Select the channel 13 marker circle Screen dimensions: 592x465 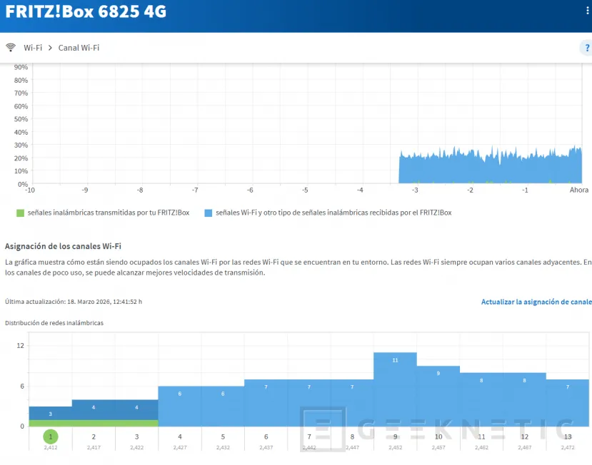(568, 435)
